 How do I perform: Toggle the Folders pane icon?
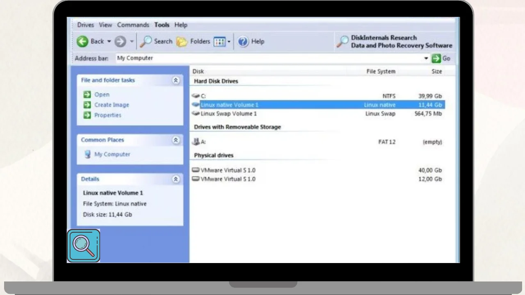coord(182,41)
